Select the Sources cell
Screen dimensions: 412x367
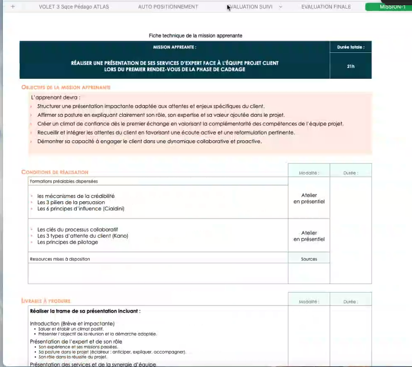pyautogui.click(x=309, y=259)
